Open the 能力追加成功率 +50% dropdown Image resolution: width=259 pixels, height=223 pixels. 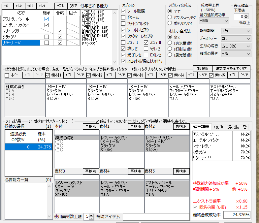pos(214,21)
